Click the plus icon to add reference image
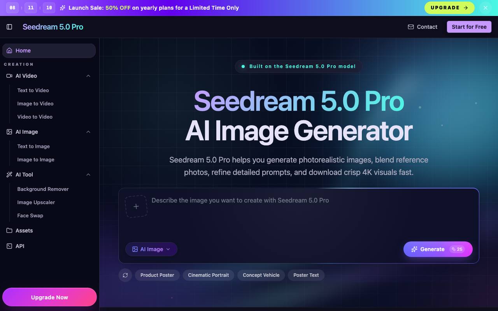The width and height of the screenshot is (498, 311). pos(136,206)
